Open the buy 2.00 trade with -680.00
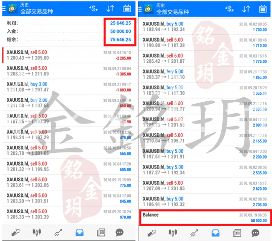This screenshot has width=272, height=241. coord(69,103)
